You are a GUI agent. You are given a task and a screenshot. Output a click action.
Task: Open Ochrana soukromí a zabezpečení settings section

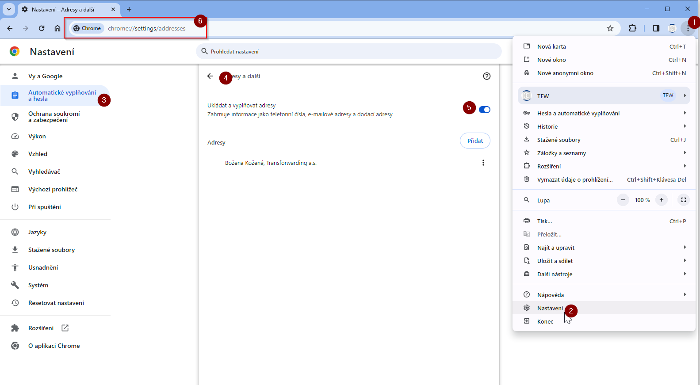[x=54, y=117]
